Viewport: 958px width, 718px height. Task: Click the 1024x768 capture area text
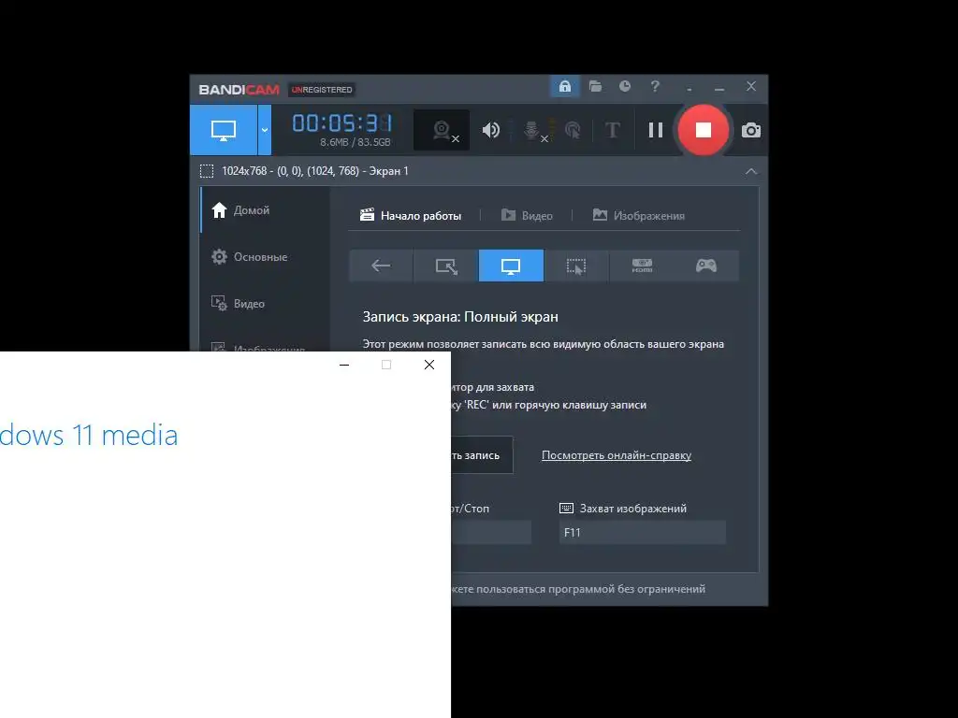click(x=315, y=171)
